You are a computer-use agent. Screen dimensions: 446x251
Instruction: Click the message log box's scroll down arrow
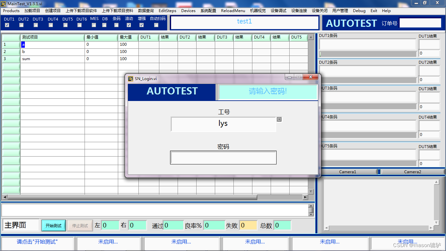[x=311, y=214]
